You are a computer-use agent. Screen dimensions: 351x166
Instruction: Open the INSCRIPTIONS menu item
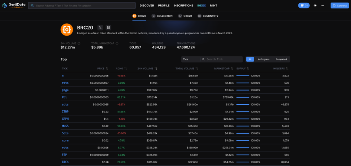(183, 6)
